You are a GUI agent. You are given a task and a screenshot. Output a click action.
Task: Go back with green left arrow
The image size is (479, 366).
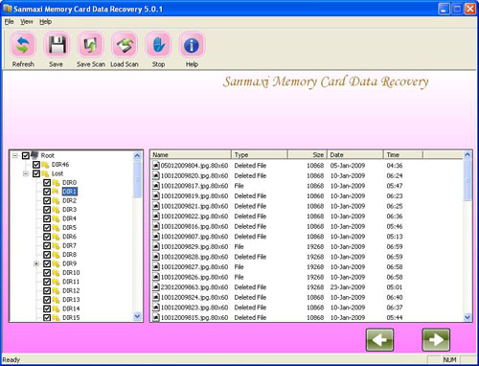click(379, 339)
